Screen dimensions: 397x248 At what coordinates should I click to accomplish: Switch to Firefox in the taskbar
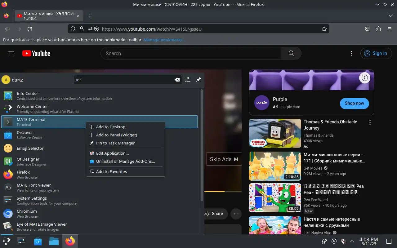[x=70, y=241]
